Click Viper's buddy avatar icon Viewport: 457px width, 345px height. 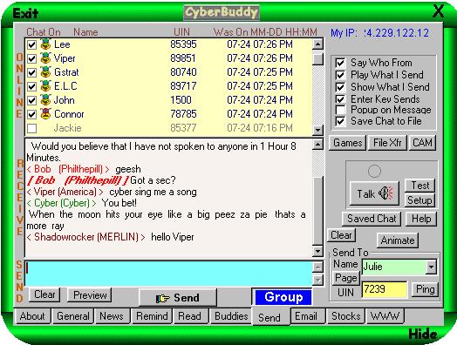tap(45, 58)
